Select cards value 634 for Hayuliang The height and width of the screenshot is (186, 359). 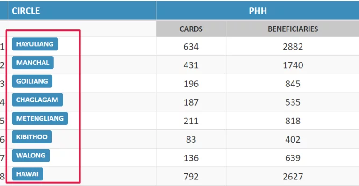(x=191, y=47)
